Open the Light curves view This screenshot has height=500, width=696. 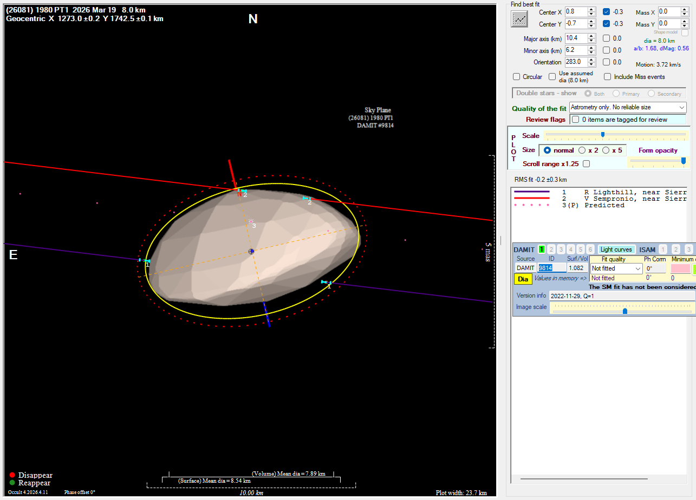coord(616,249)
